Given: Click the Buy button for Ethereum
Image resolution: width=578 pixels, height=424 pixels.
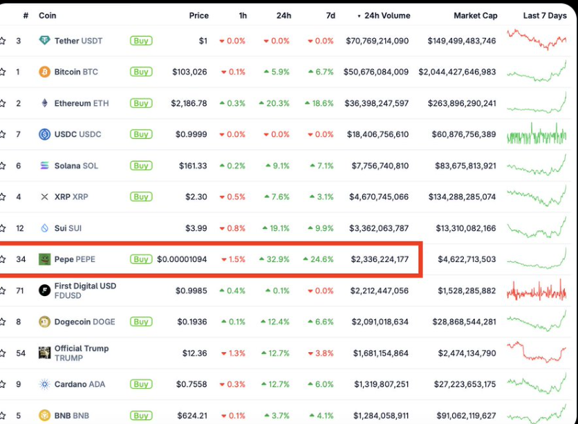Looking at the screenshot, I should click(141, 103).
